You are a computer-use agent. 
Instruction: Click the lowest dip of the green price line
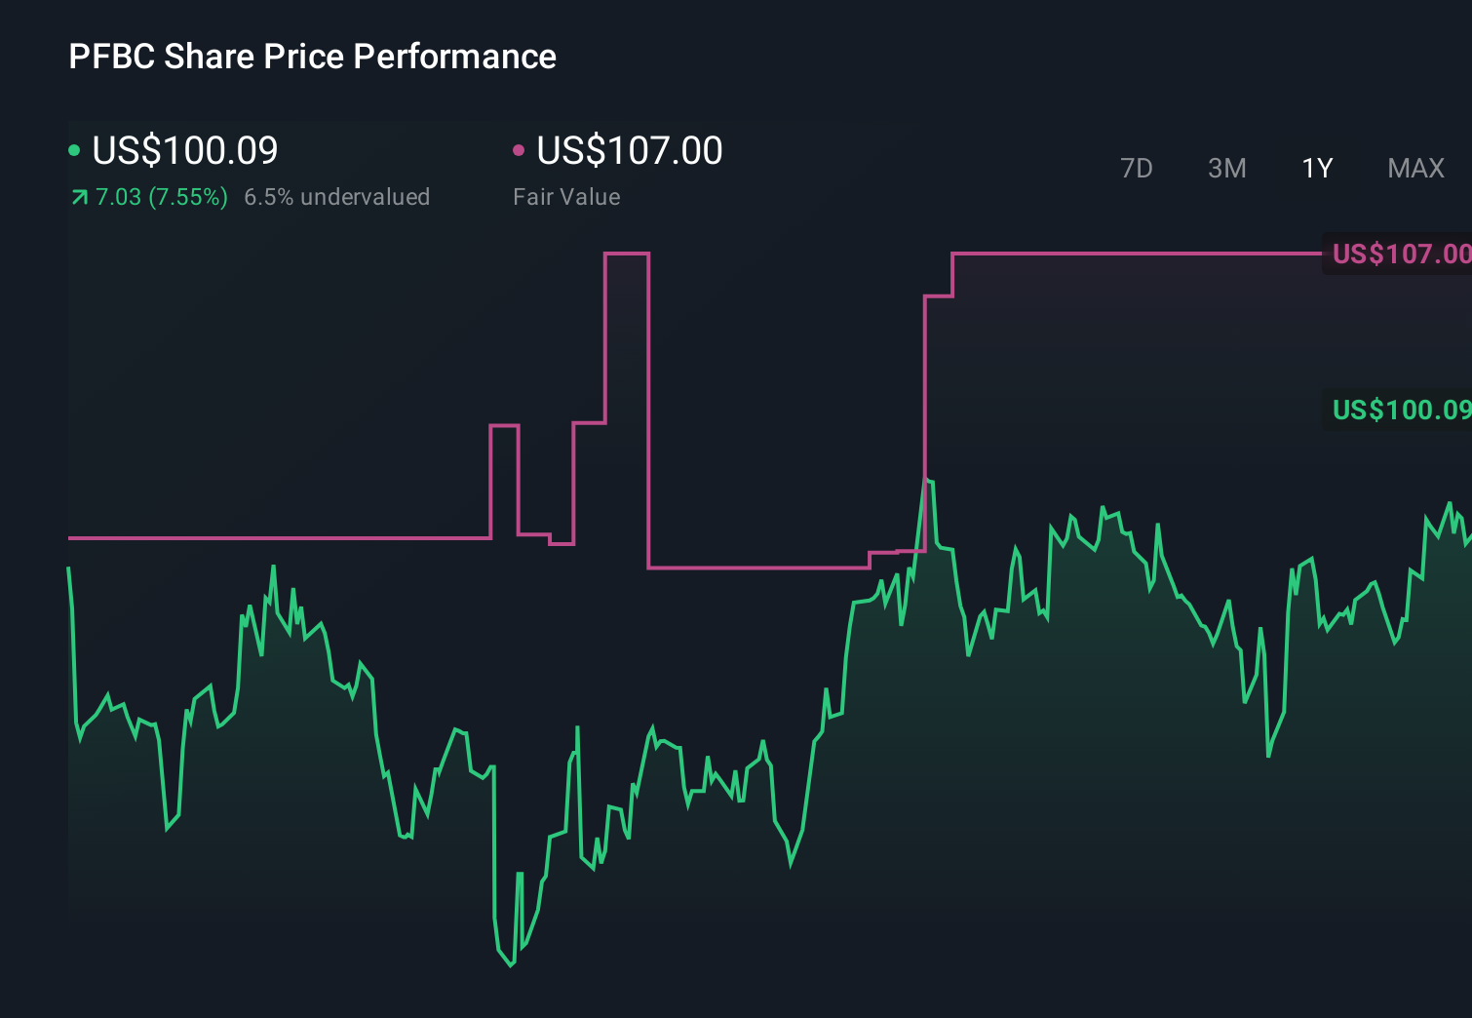511,965
